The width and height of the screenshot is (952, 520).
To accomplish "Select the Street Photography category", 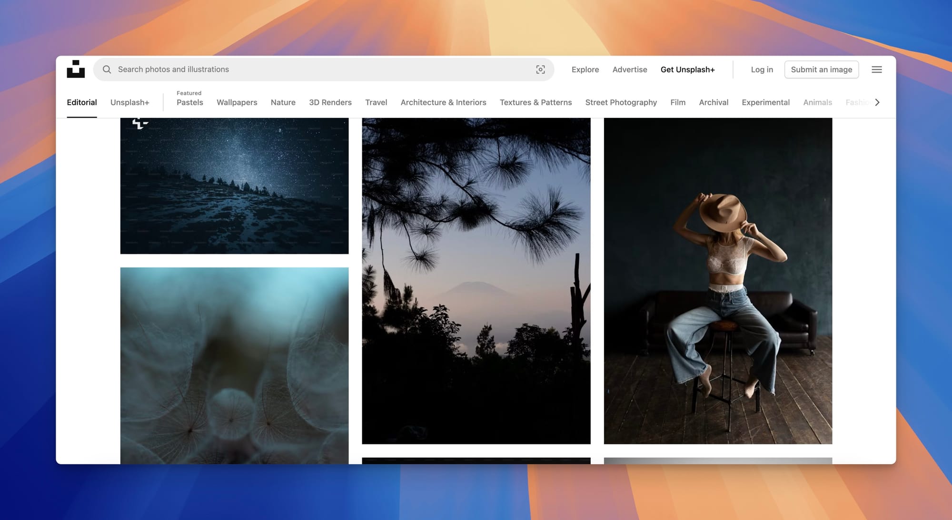I will tap(621, 102).
